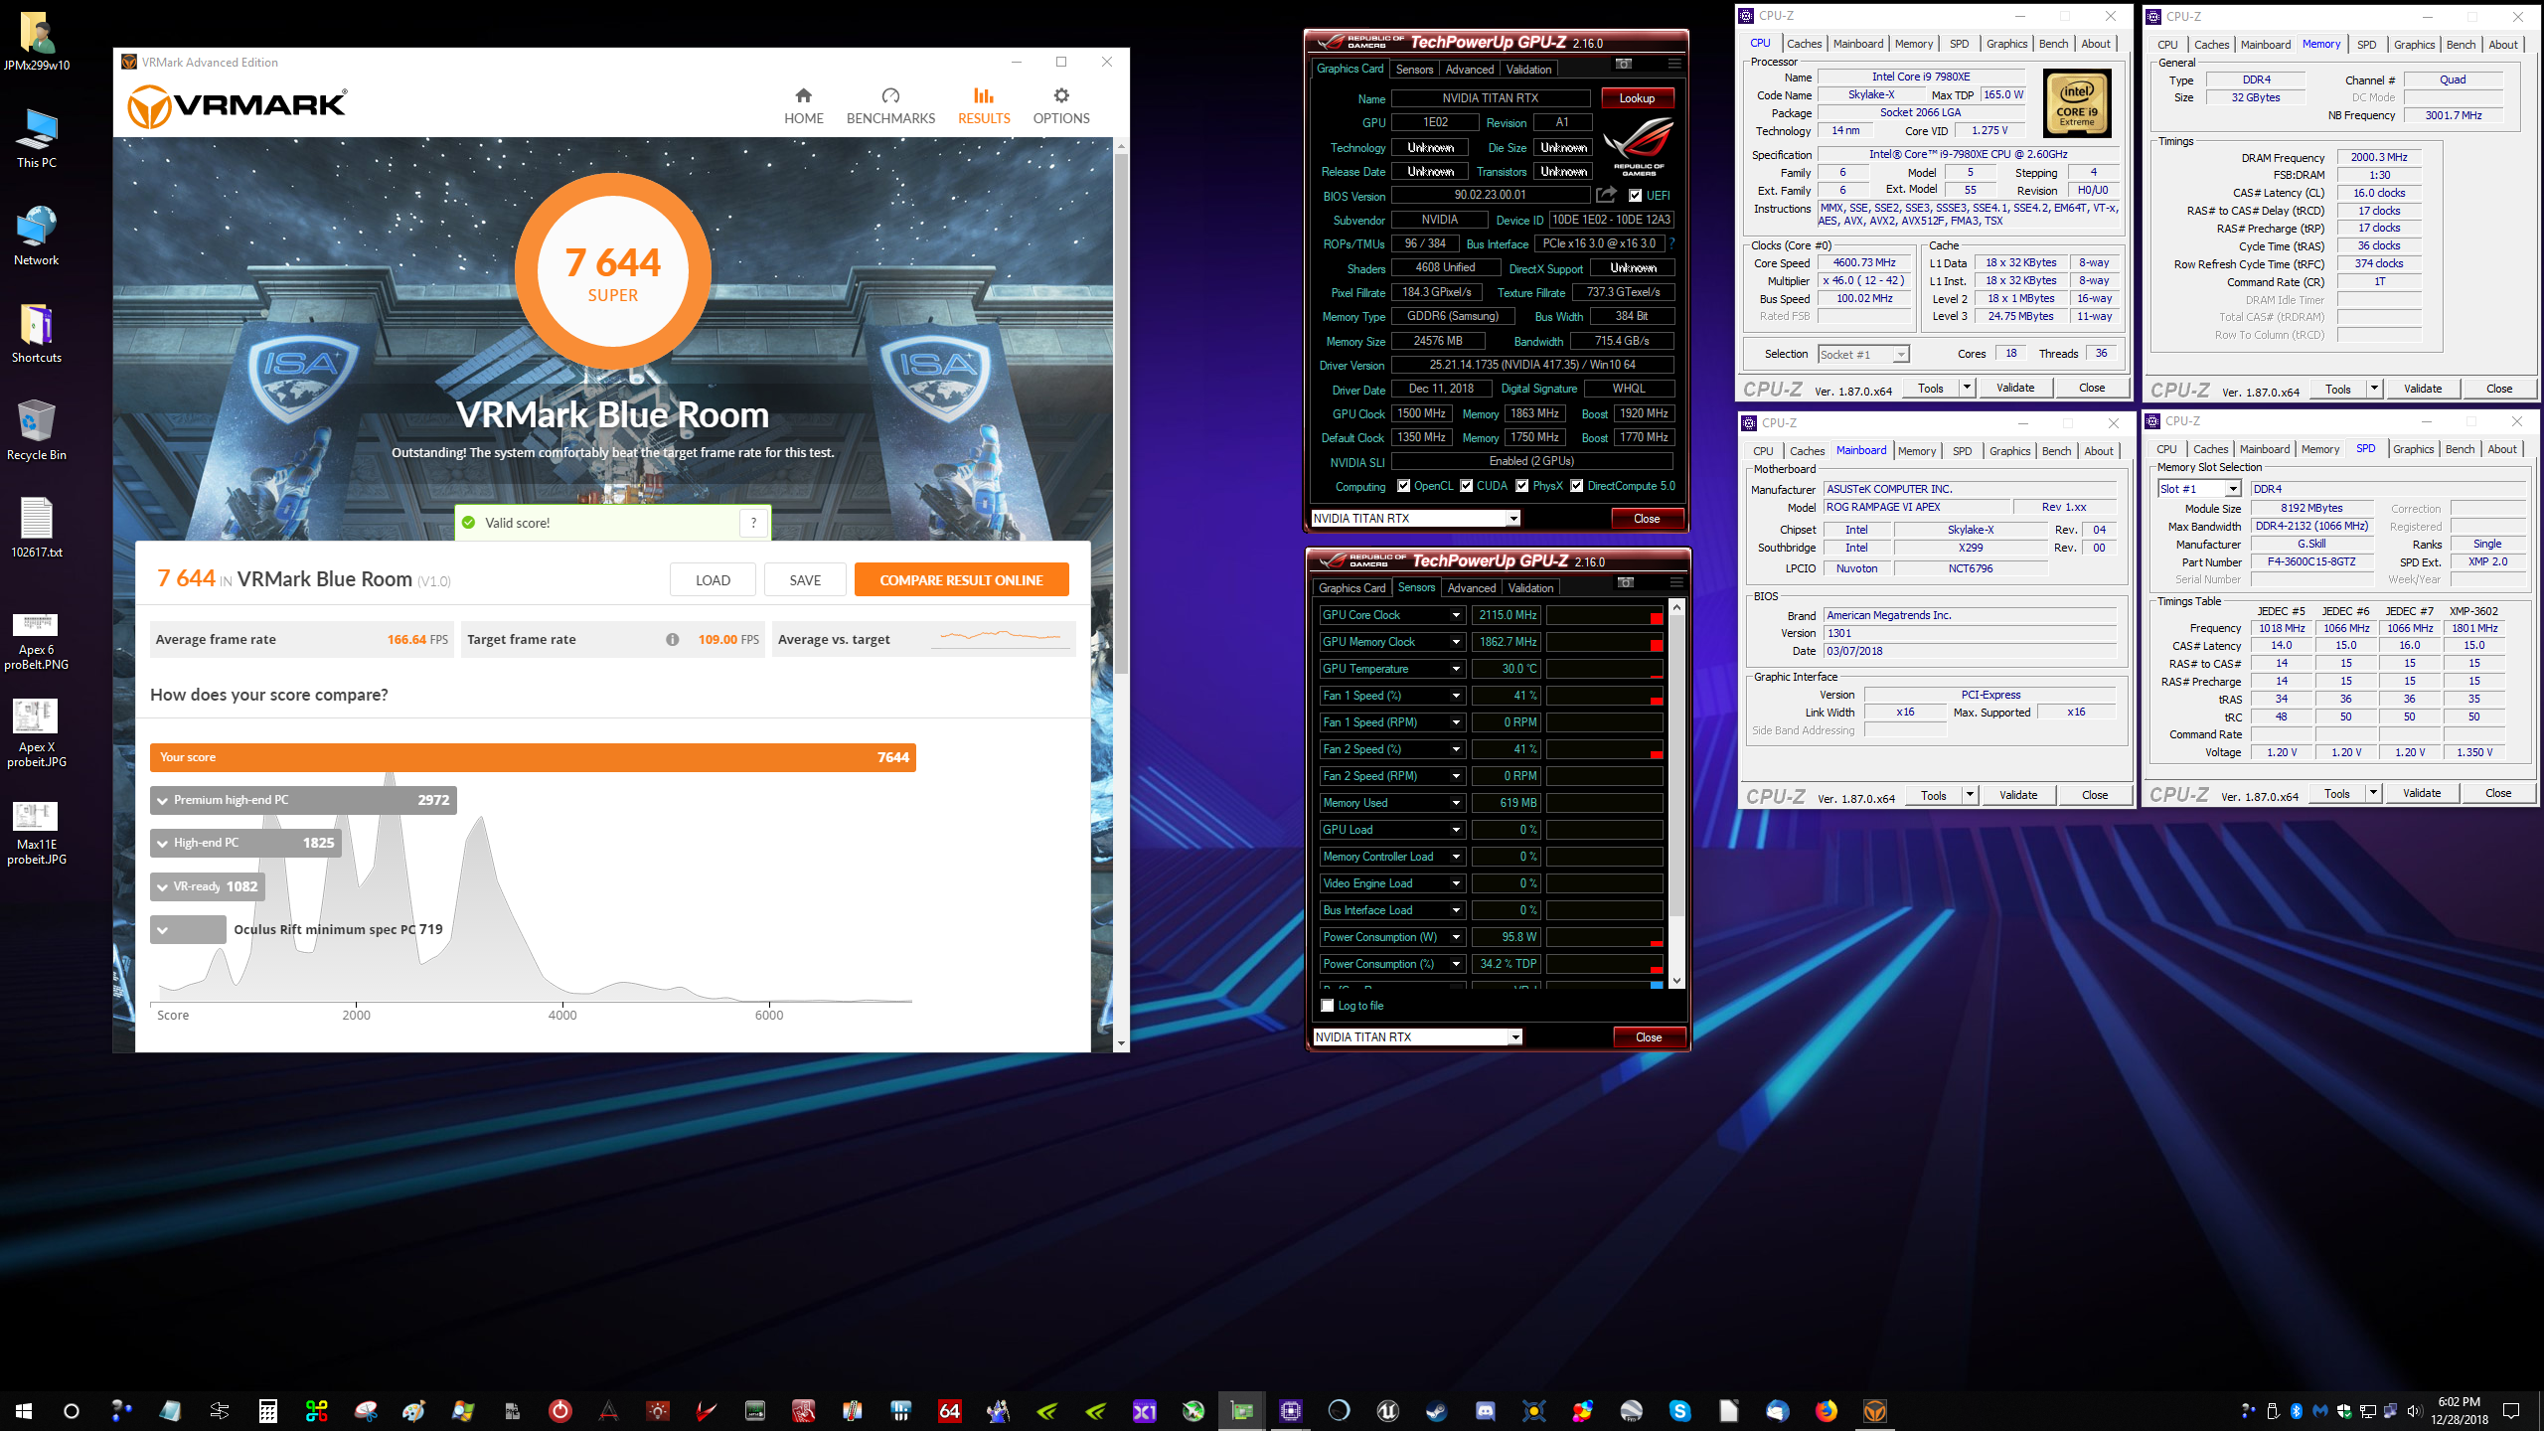The width and height of the screenshot is (2544, 1431).
Task: Click the question mark beside Valid score
Action: click(753, 523)
